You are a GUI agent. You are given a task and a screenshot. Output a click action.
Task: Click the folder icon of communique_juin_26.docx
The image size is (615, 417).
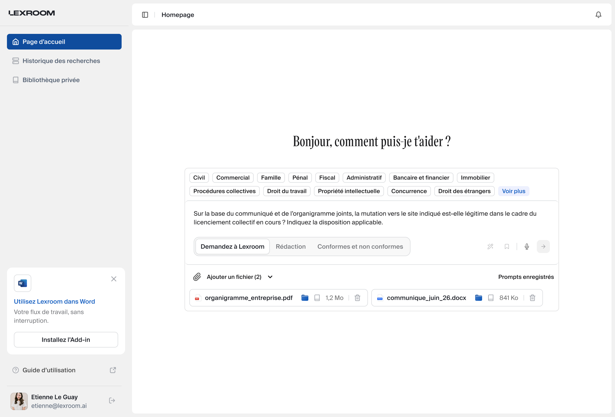point(478,298)
